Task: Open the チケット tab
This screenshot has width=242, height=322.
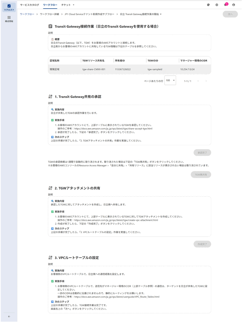Action: (66, 5)
